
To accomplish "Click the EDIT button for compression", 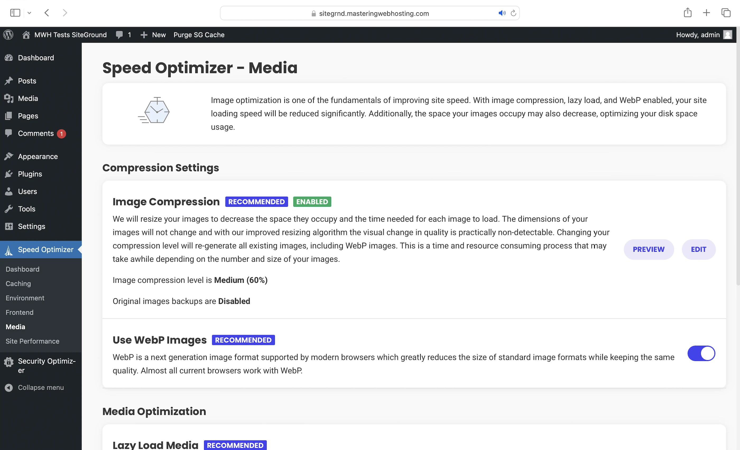I will tap(698, 249).
